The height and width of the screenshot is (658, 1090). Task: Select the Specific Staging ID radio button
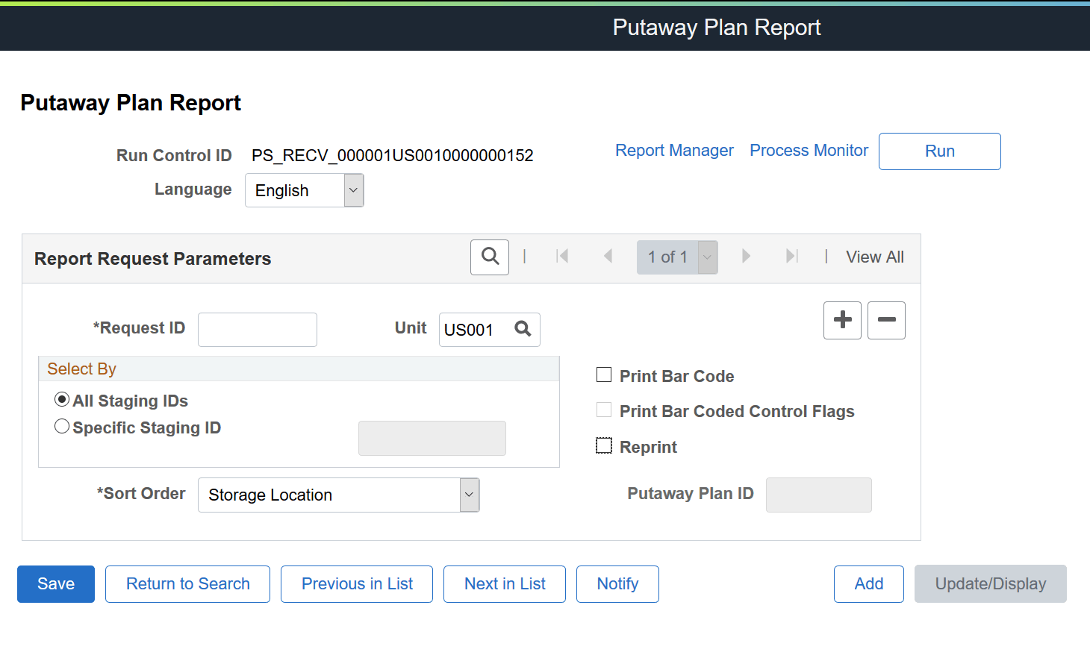click(62, 426)
